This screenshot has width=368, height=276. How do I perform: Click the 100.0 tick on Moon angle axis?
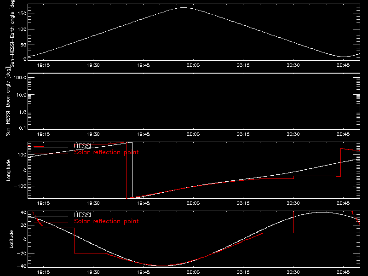click(x=20, y=78)
